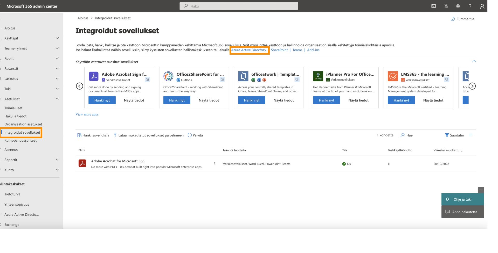Click the officeatwork app icon
The height and width of the screenshot is (253, 498).
pyautogui.click(x=243, y=76)
